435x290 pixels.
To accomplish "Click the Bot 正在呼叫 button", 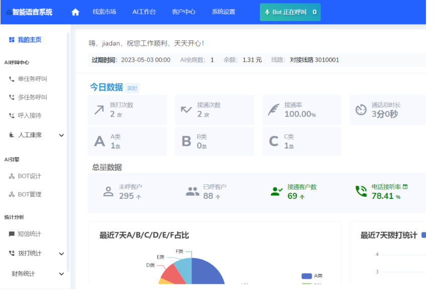I will pyautogui.click(x=290, y=11).
